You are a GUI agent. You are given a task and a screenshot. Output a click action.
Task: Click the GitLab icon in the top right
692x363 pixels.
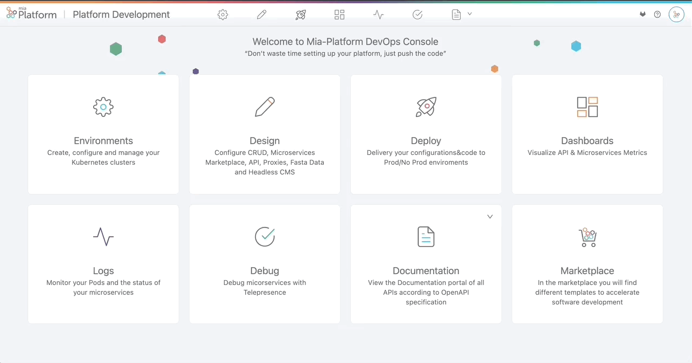(x=642, y=14)
